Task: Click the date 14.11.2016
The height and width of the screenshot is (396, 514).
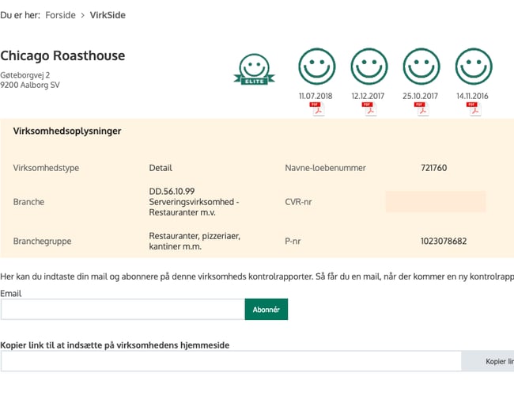Action: coord(472,96)
